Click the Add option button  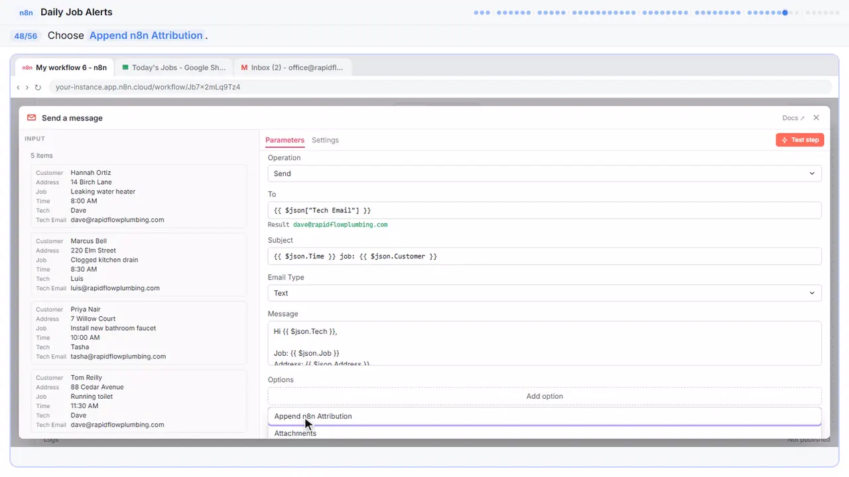tap(545, 396)
